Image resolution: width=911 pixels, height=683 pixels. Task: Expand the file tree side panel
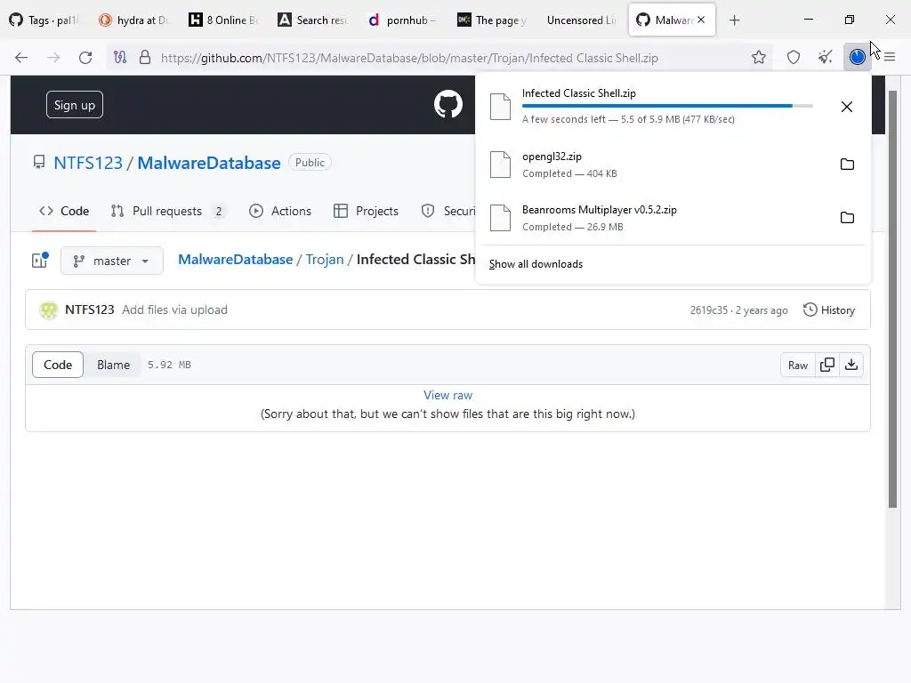[x=39, y=261]
